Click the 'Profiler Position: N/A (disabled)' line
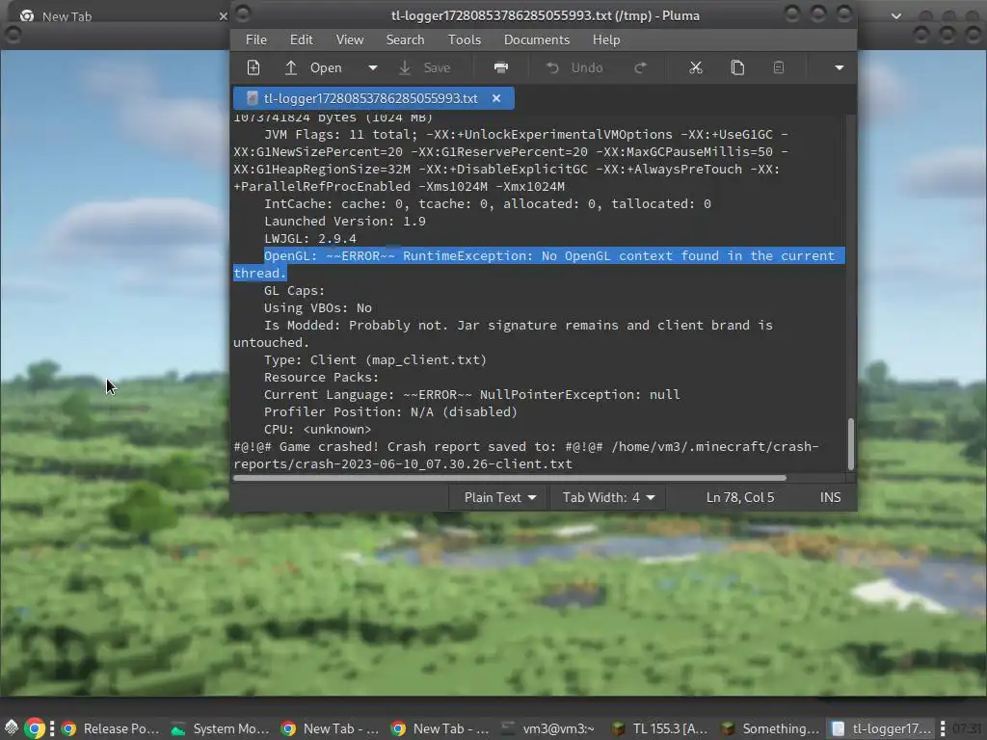Screen dimensions: 987x740 391,412
